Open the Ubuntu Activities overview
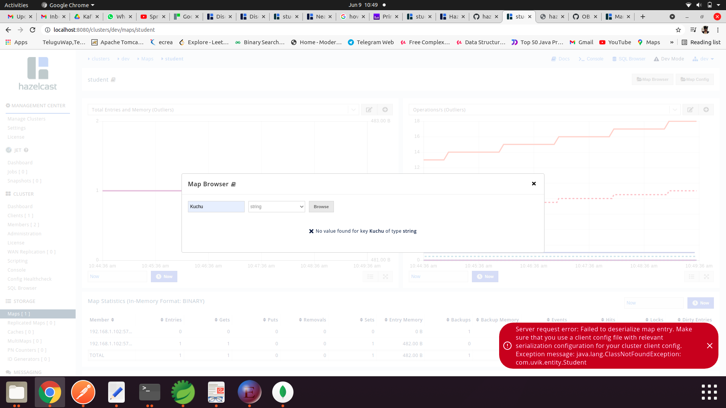726x408 pixels. (x=16, y=5)
